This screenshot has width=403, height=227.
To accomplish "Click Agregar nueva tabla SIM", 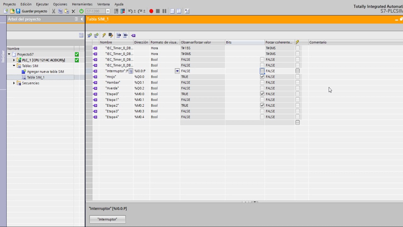I will click(45, 72).
